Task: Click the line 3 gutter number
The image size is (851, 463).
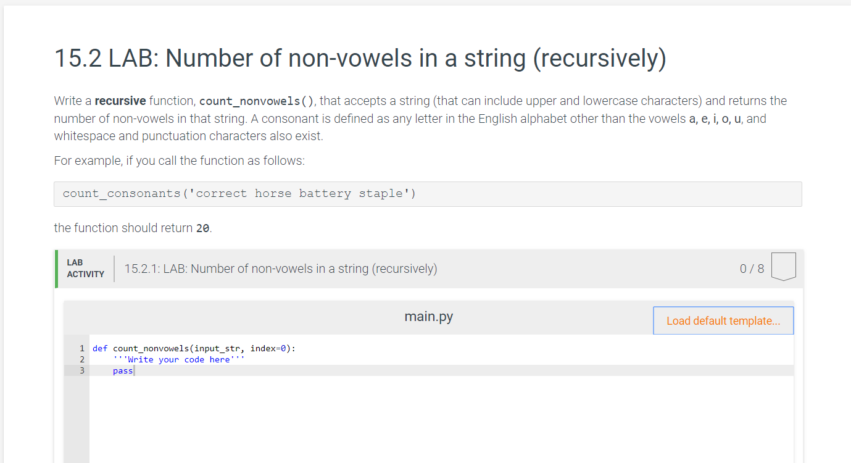Action: [81, 370]
